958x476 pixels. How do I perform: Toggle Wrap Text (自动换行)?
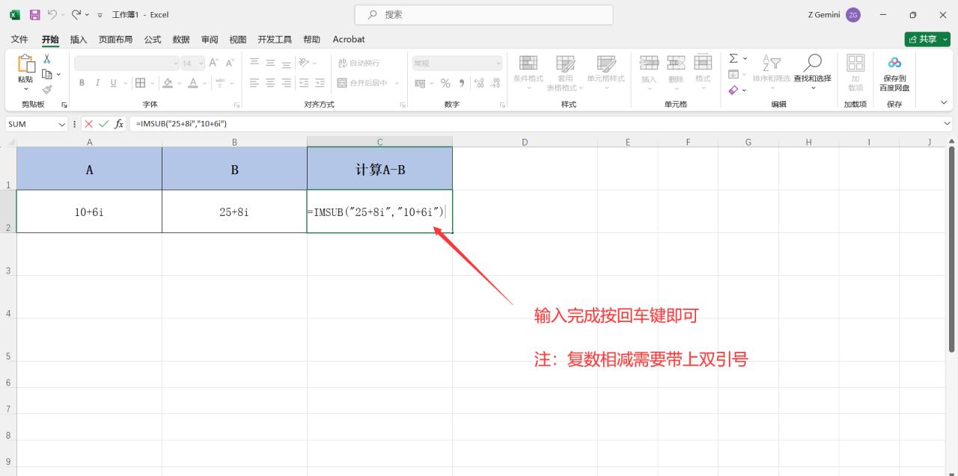pos(359,63)
